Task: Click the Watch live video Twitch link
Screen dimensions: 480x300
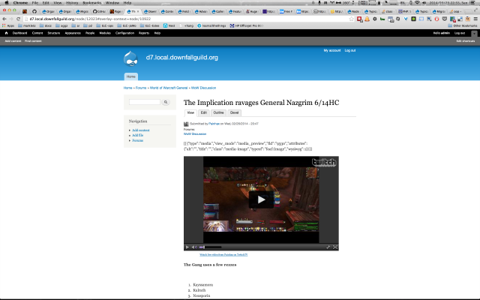Action: 223,255
